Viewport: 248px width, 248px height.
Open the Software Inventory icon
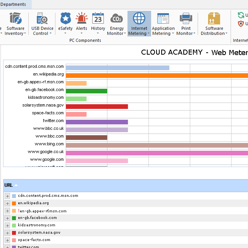click(x=15, y=18)
